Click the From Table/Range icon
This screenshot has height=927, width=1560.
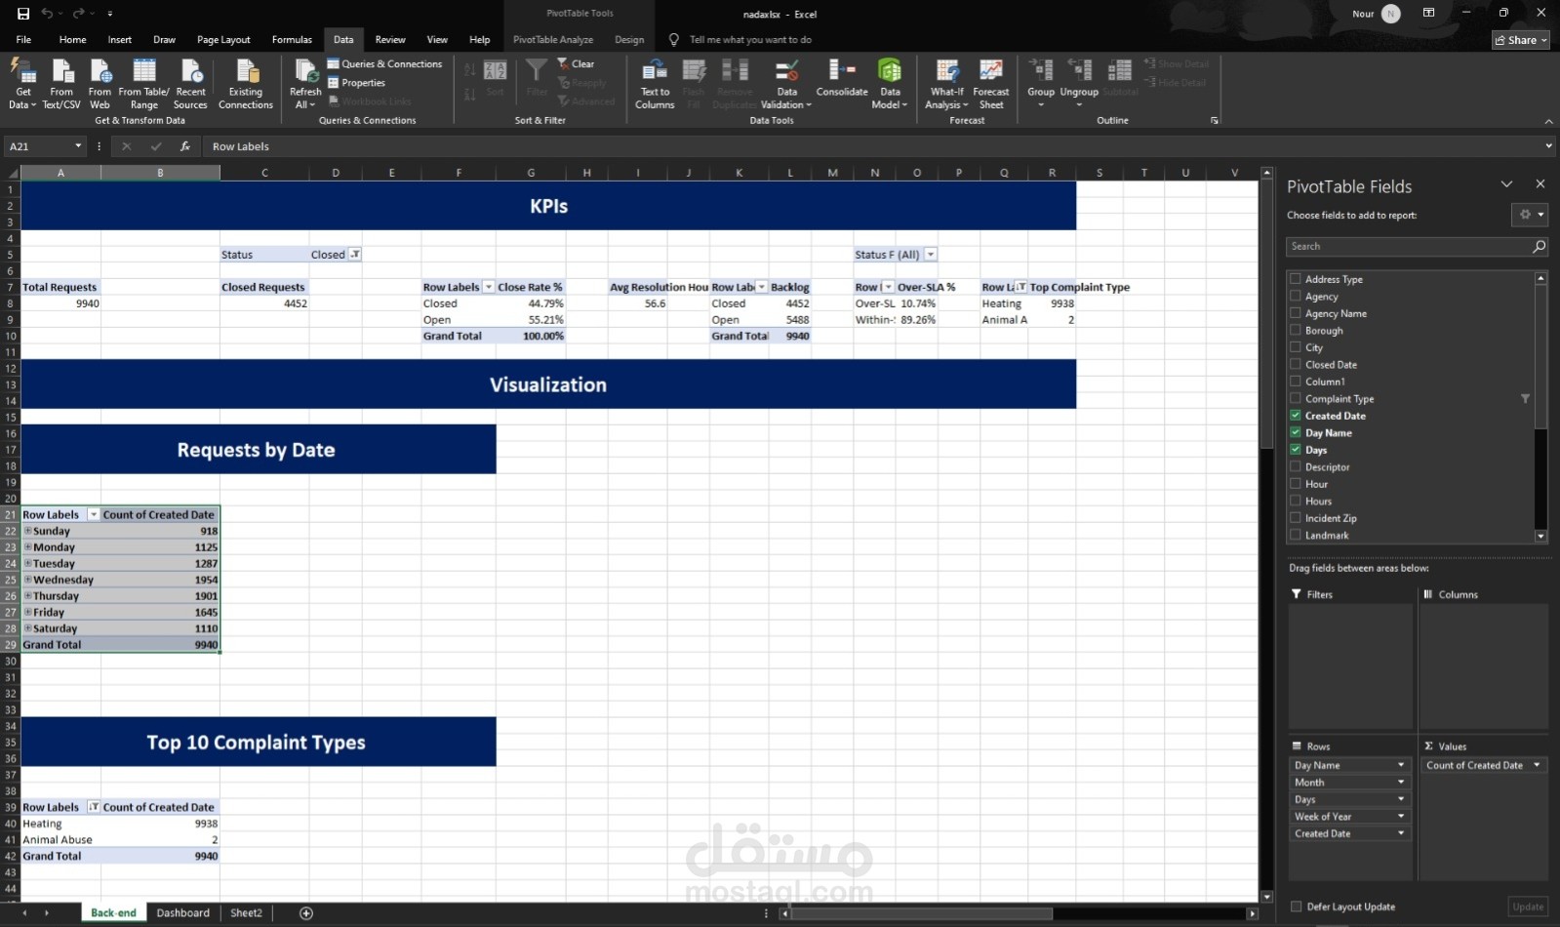pyautogui.click(x=143, y=84)
